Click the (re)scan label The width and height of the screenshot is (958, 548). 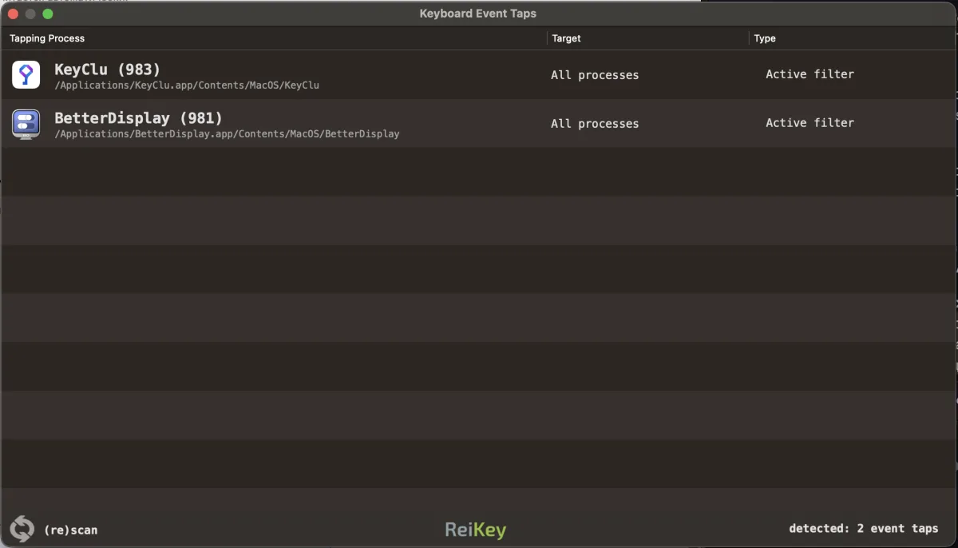[71, 530]
